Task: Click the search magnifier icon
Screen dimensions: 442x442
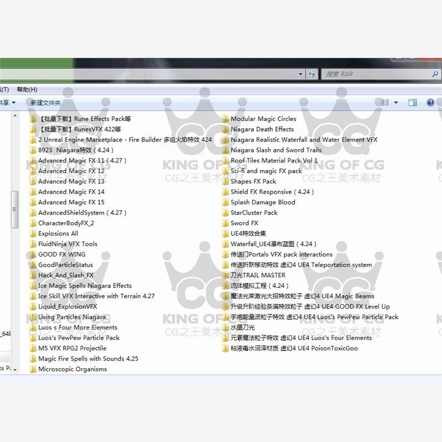Action: coord(435,74)
